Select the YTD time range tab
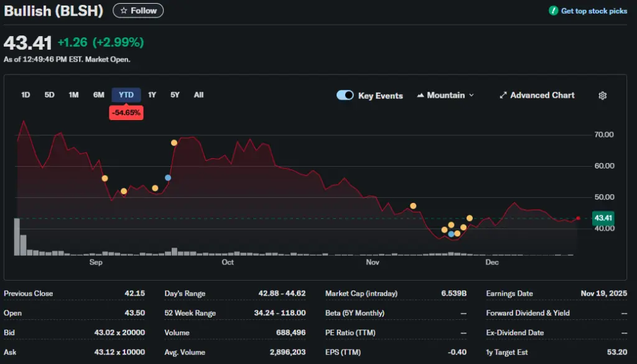637x364 pixels. tap(126, 95)
